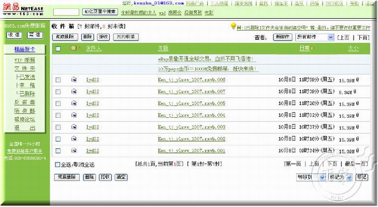Click the lightbulb tip icon beside the FAQ notice
The height and width of the screenshot is (207, 378).
click(x=233, y=26)
